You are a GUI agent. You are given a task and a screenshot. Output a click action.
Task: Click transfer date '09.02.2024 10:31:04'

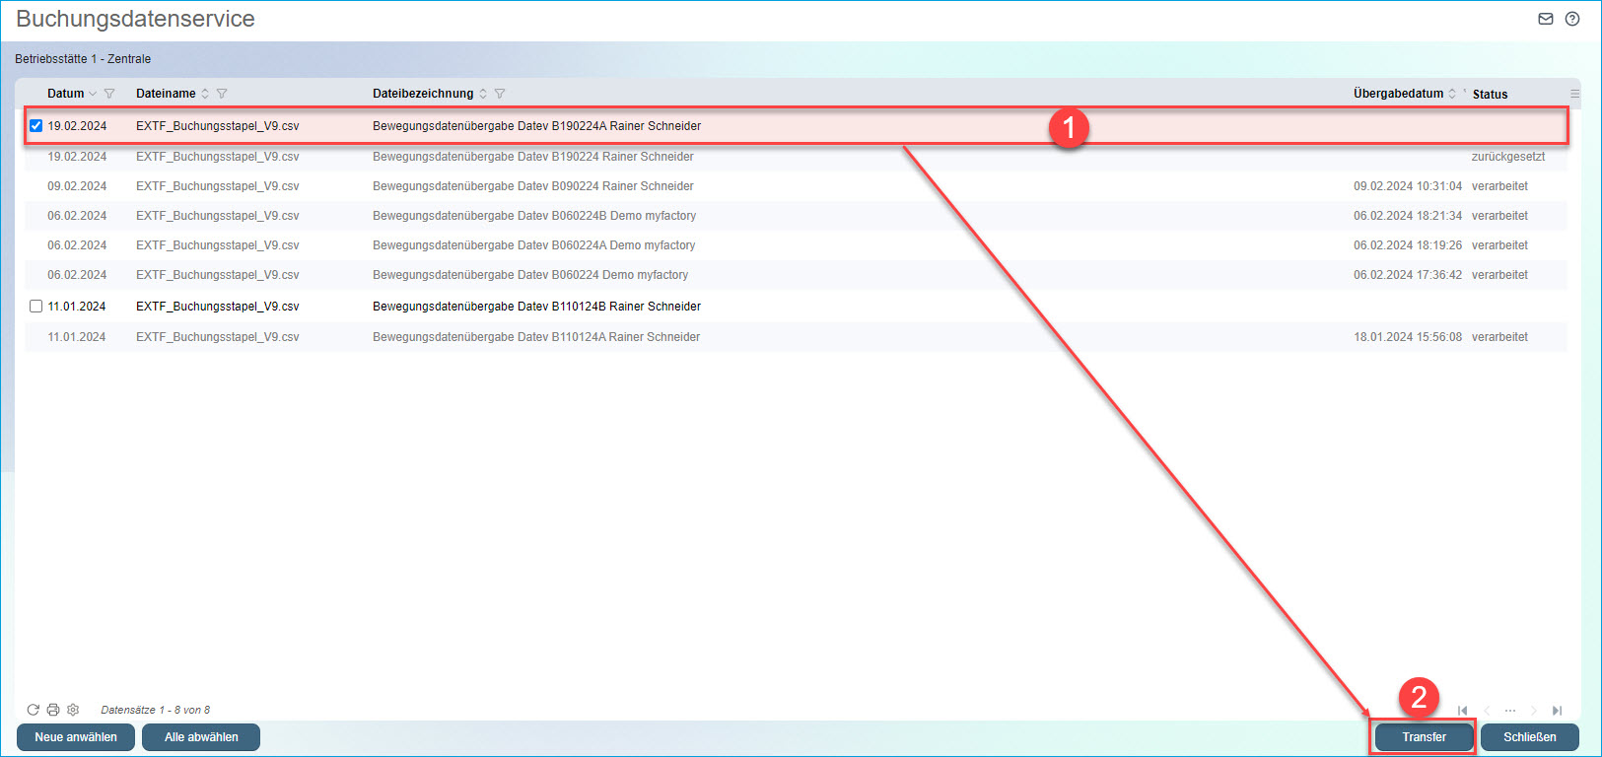[x=1408, y=186]
